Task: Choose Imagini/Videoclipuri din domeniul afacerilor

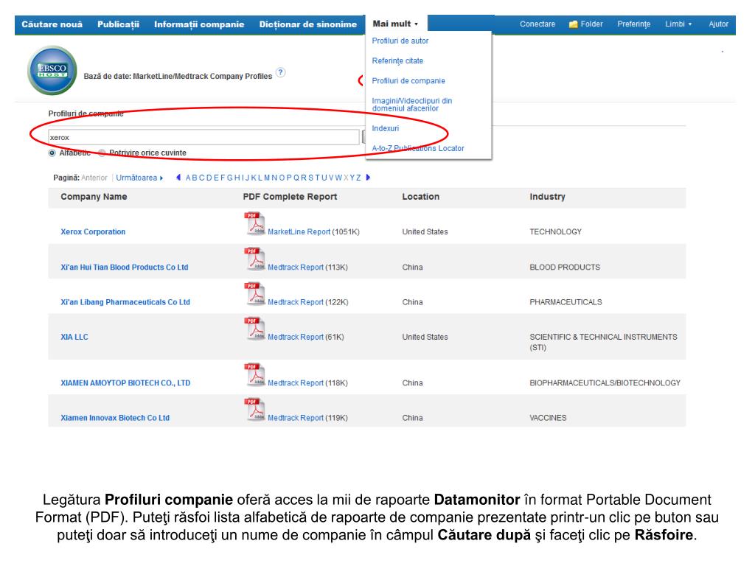Action: pos(412,105)
